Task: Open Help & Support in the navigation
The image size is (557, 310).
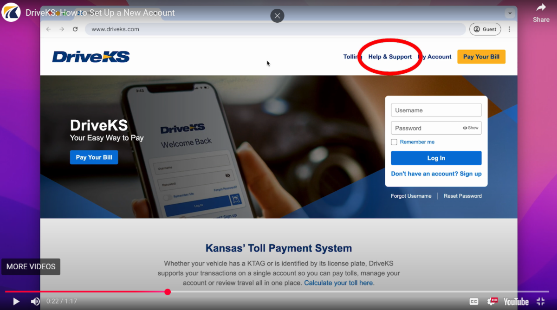Action: click(390, 56)
